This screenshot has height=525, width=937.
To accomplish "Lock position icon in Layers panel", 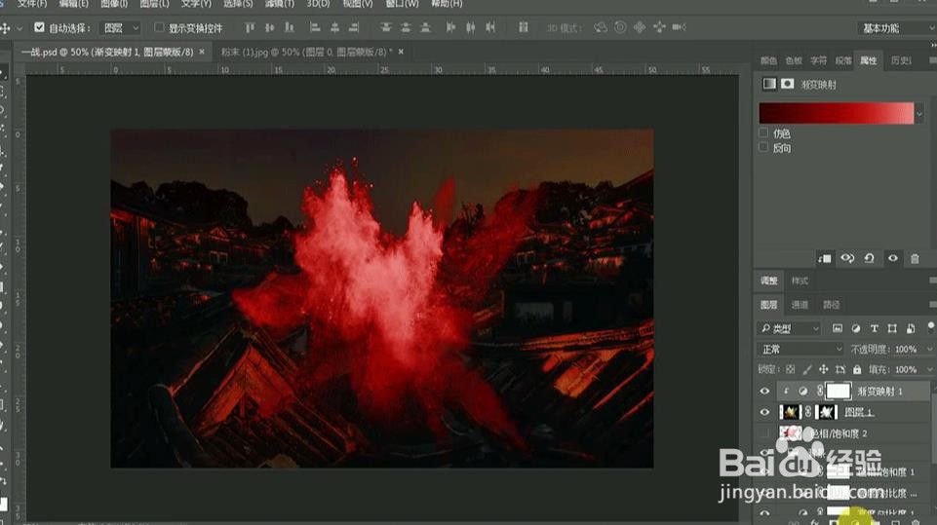I will coord(824,369).
